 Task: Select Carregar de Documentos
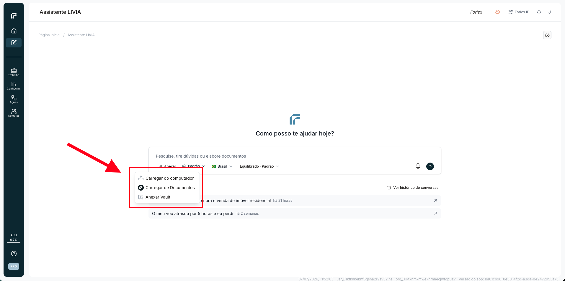point(167,188)
